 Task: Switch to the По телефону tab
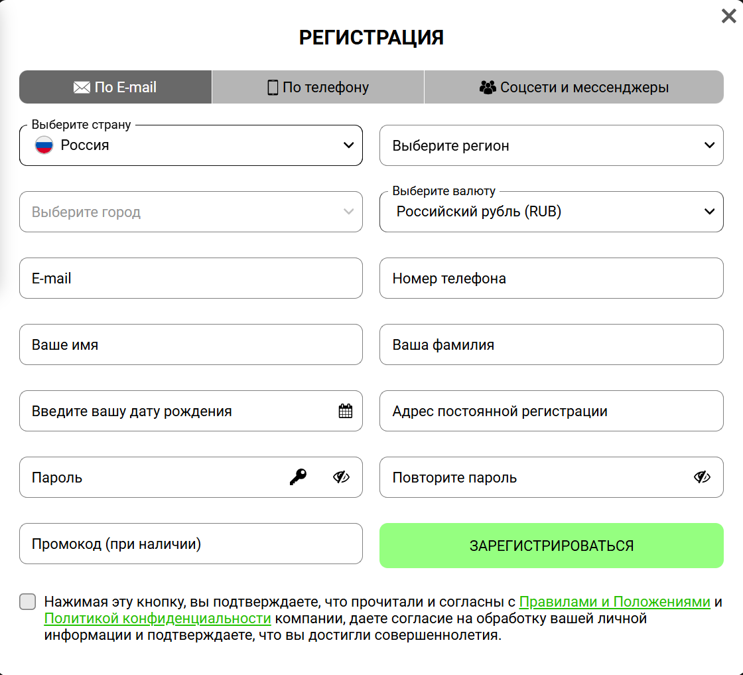(x=318, y=88)
